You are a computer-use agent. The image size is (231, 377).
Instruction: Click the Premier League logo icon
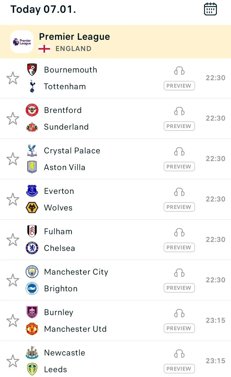point(22,42)
